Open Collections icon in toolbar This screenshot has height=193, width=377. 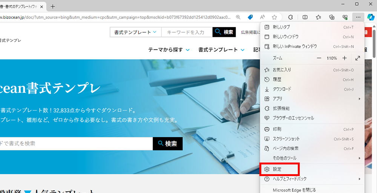pos(332,17)
